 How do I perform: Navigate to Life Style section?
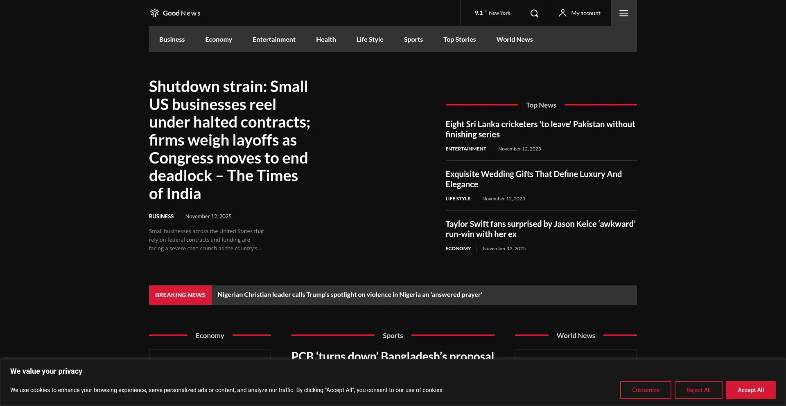coord(370,39)
